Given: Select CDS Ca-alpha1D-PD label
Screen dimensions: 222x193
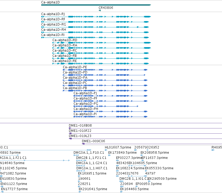Looking at the screenshot, I should point(75,72).
